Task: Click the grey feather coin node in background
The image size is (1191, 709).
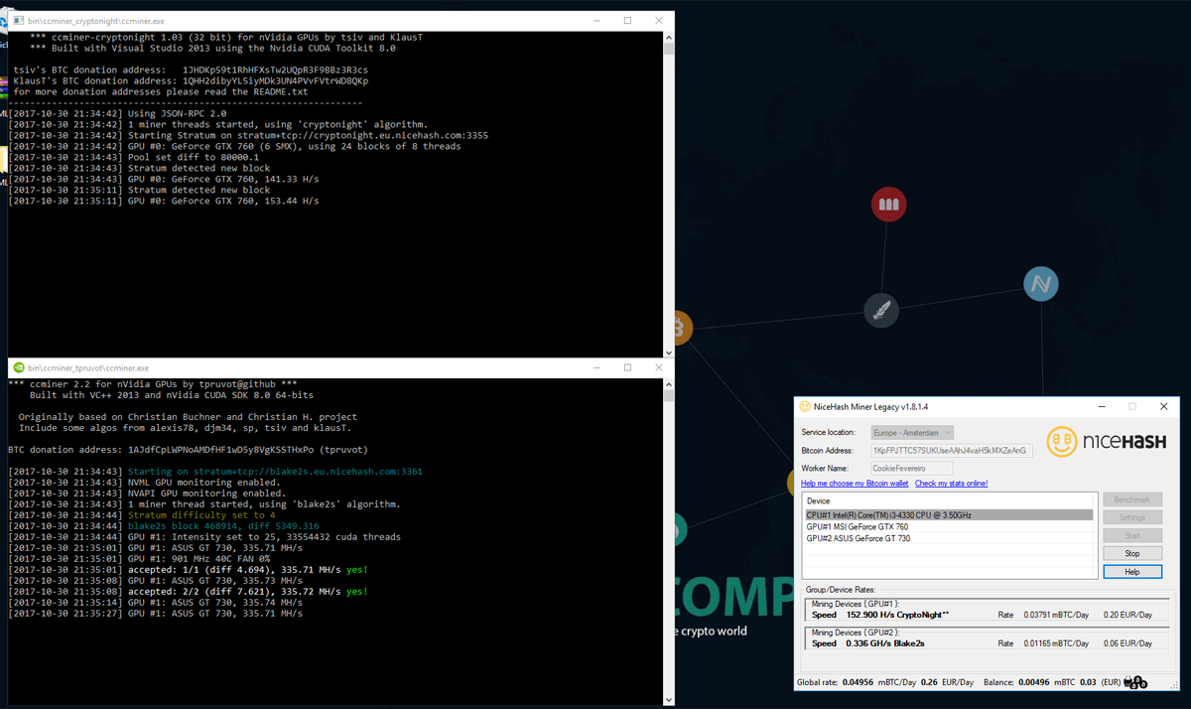Action: 880,311
